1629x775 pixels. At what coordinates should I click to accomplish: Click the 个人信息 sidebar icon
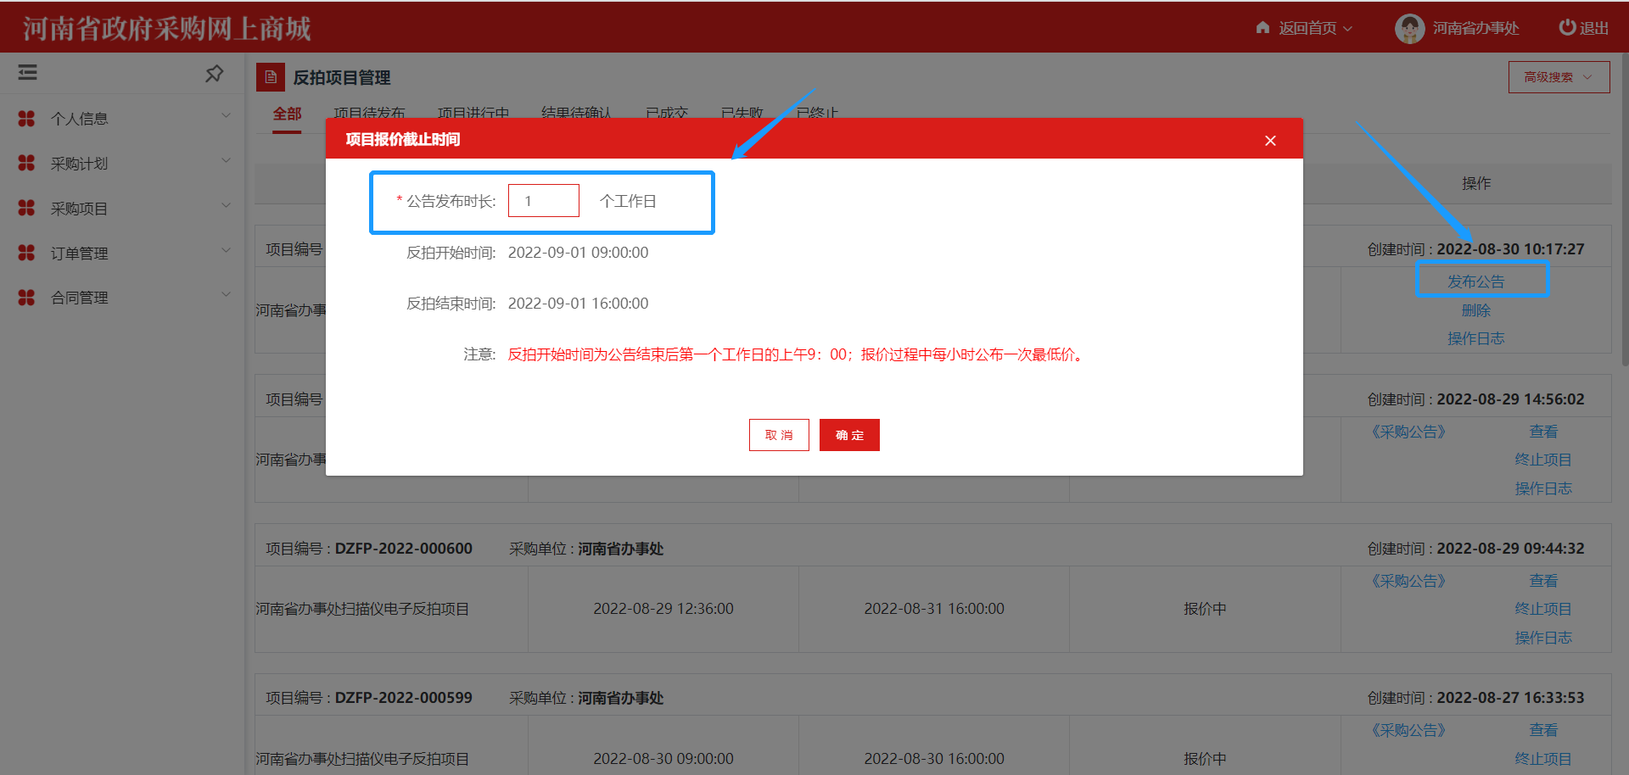click(x=26, y=119)
